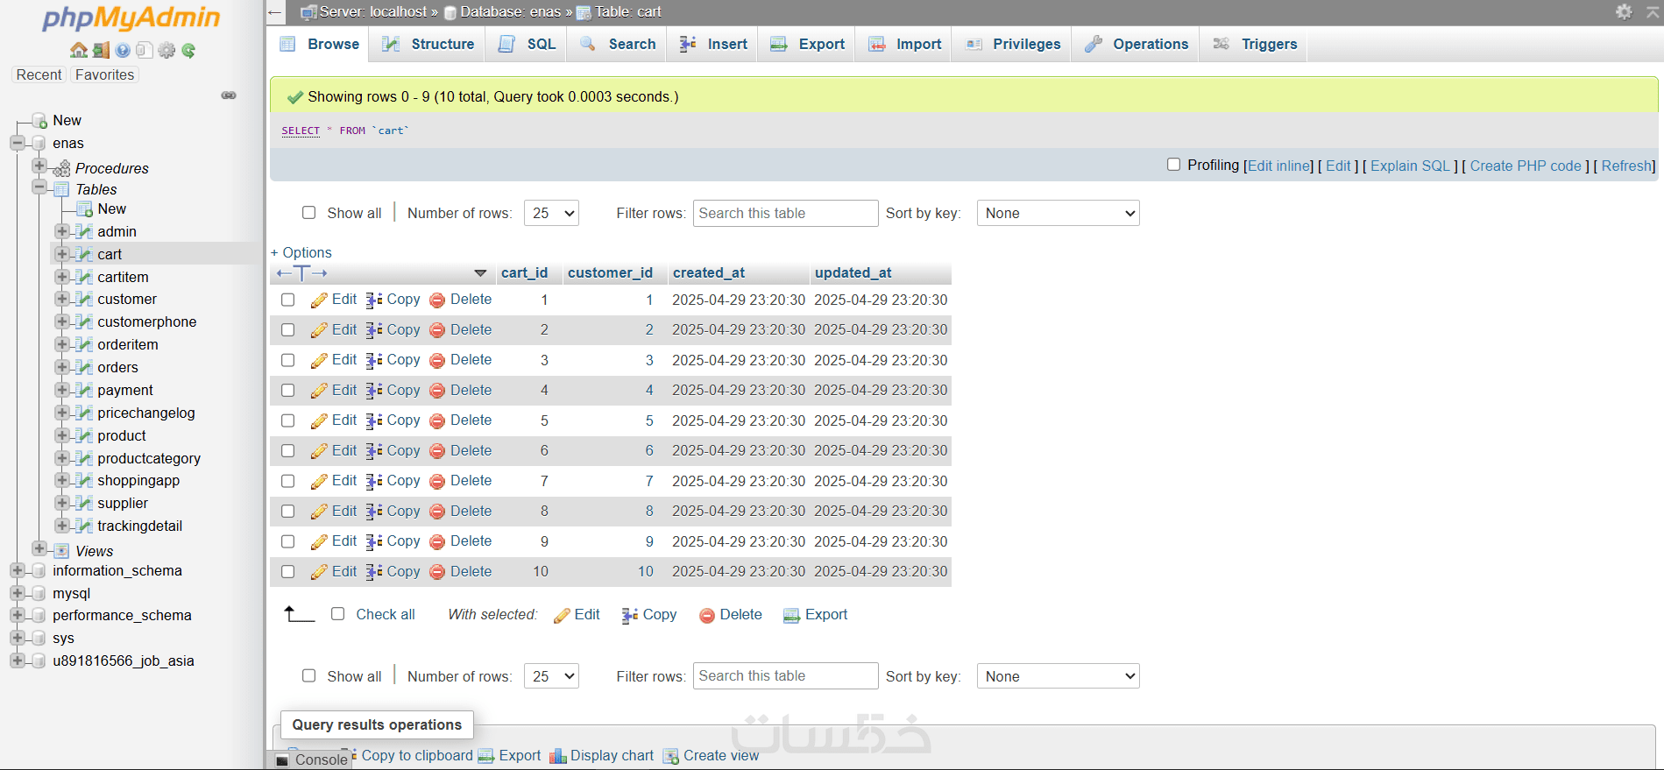Click the product table icon in tree
The height and width of the screenshot is (770, 1664).
[x=84, y=435]
